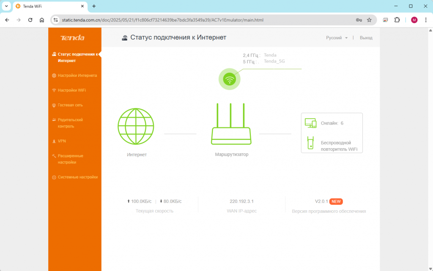The width and height of the screenshot is (433, 271).
Task: Click the NEW firmware version badge
Action: pos(336,201)
